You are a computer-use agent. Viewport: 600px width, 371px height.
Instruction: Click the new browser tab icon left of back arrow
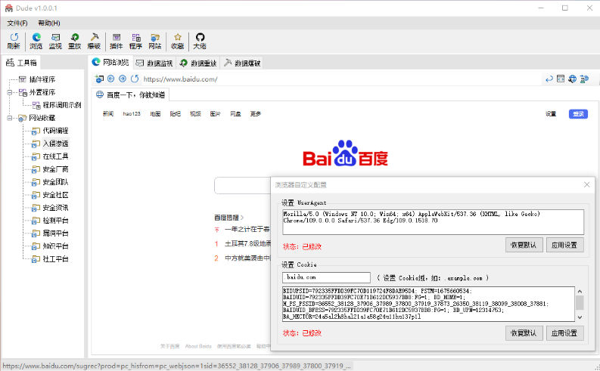[99, 79]
